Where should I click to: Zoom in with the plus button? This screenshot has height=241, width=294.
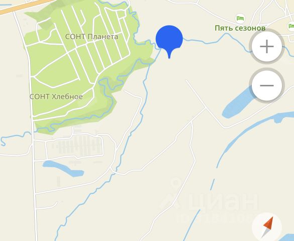267,46
